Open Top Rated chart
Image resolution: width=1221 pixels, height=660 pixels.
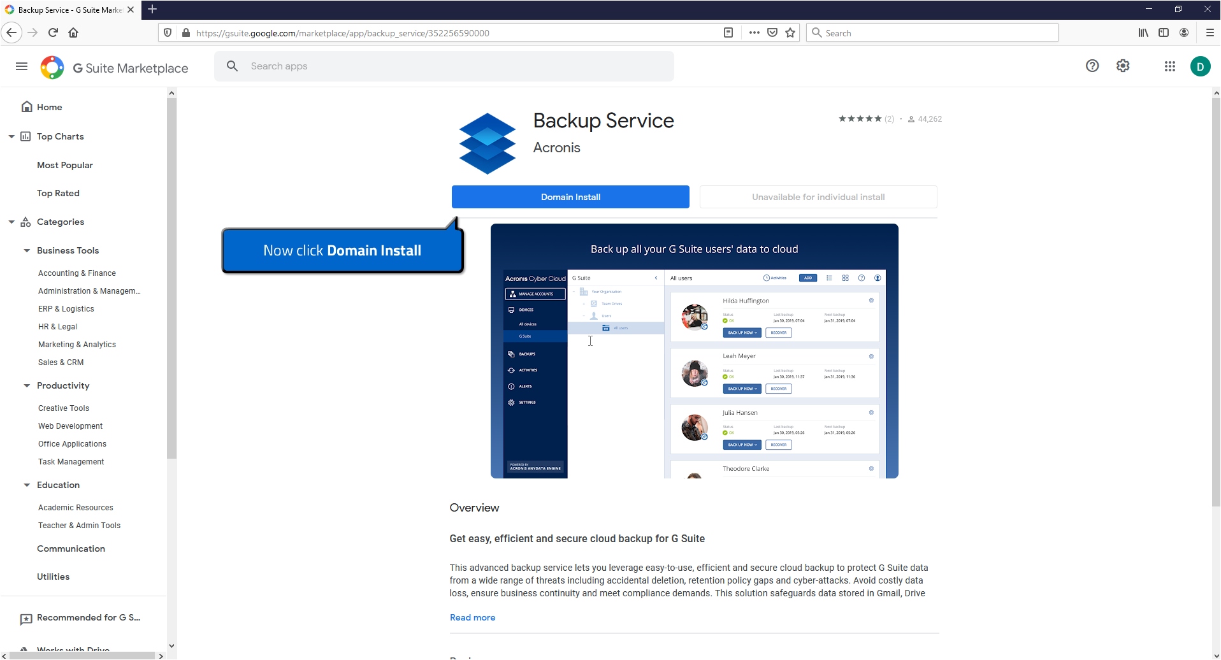[58, 193]
